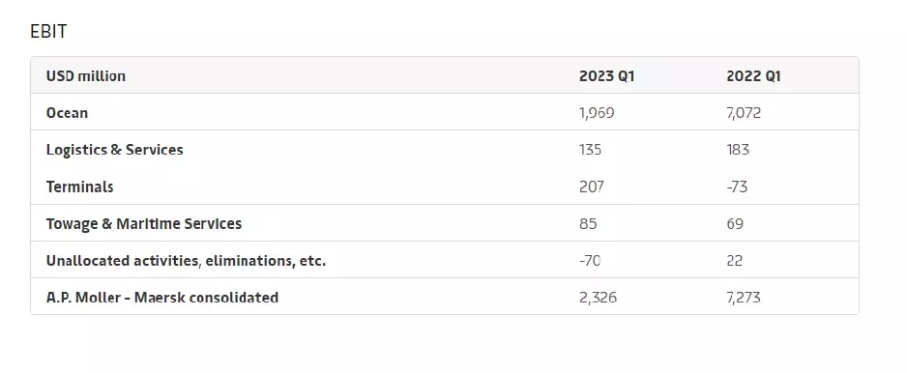
Task: Click Ocean 2023 Q1 value 1,969
Action: pos(597,113)
